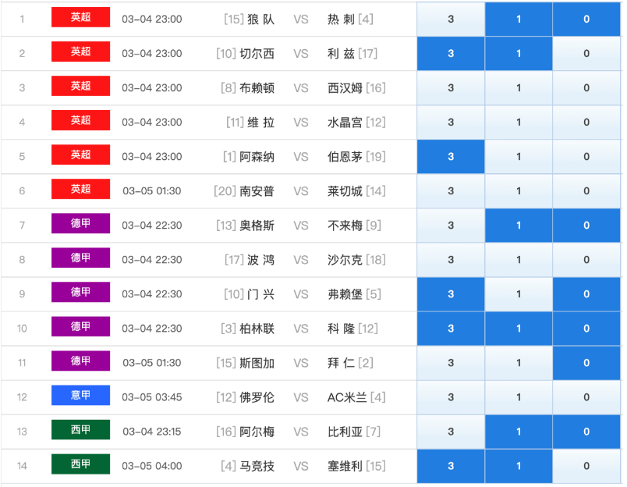627x487 pixels.
Task: Deselect the 3 cell for 切尔西 vs 利兹
Action: [451, 53]
